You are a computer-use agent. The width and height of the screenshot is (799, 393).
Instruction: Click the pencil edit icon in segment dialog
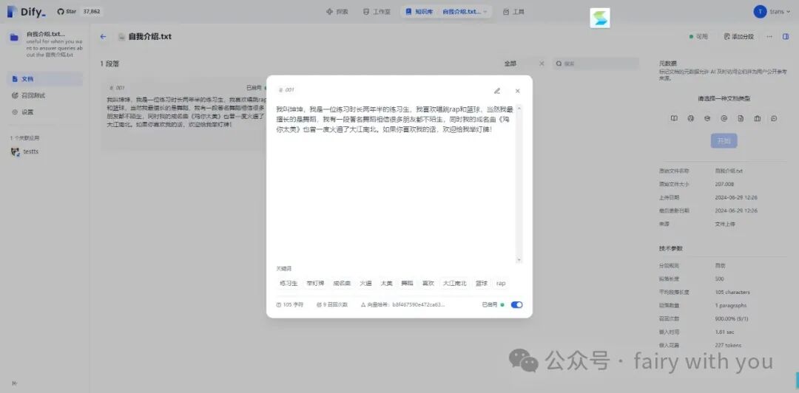pos(497,91)
